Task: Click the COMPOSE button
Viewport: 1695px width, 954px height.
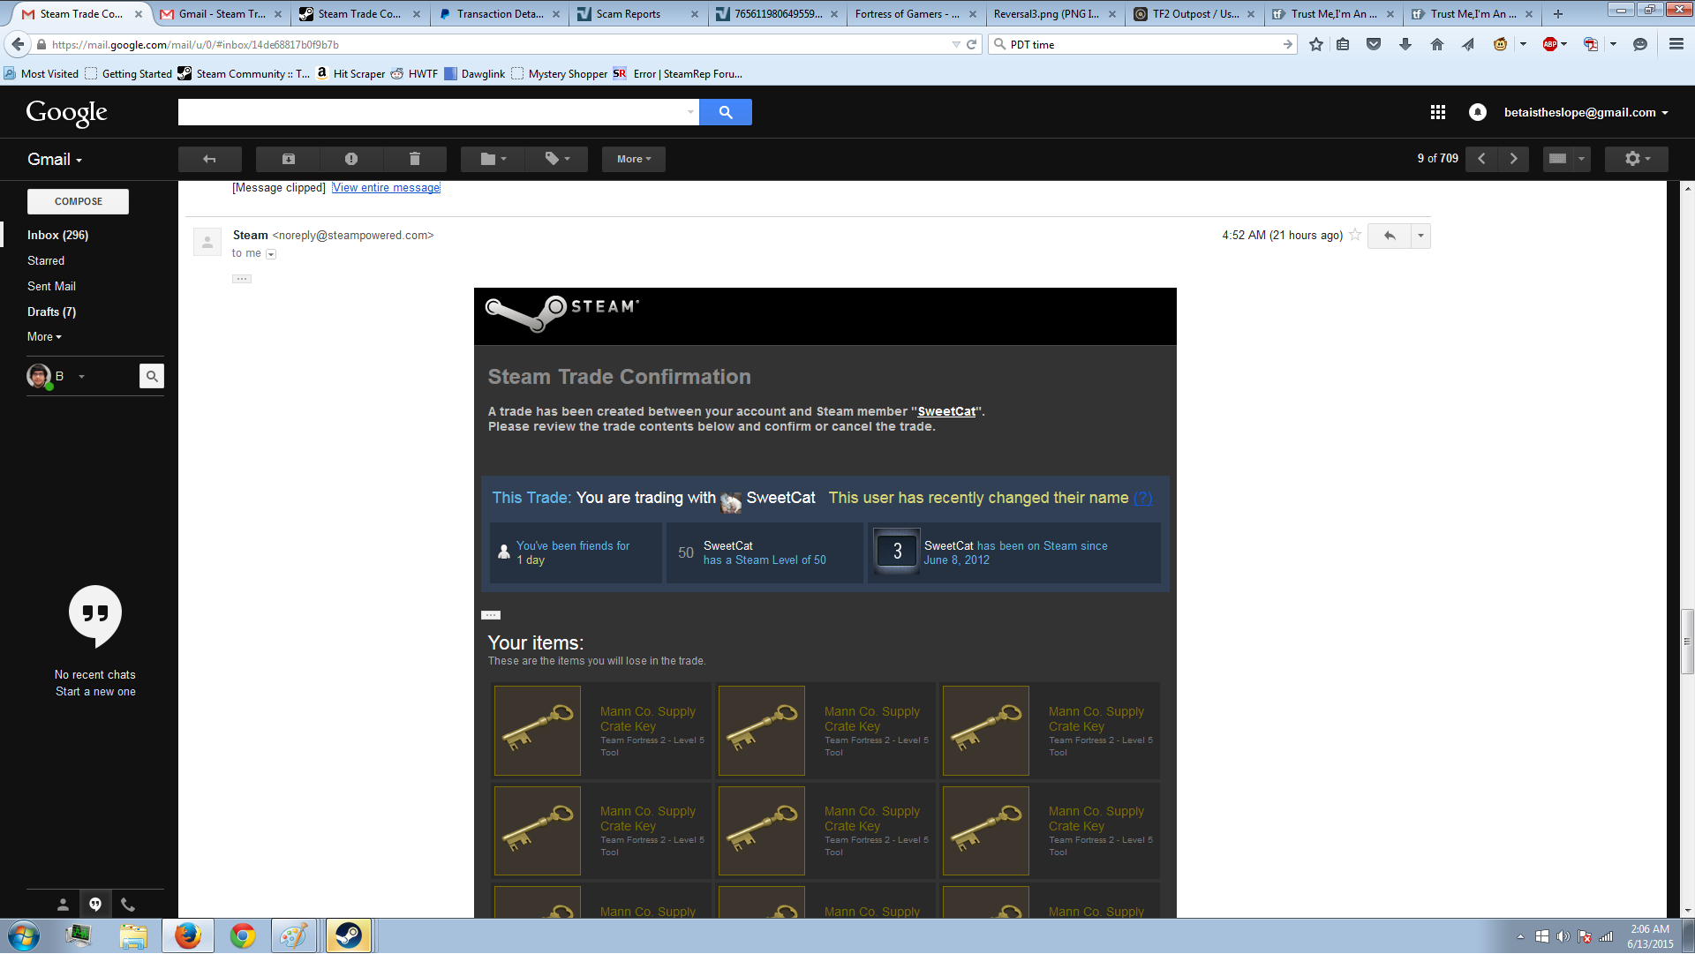Action: (x=78, y=201)
